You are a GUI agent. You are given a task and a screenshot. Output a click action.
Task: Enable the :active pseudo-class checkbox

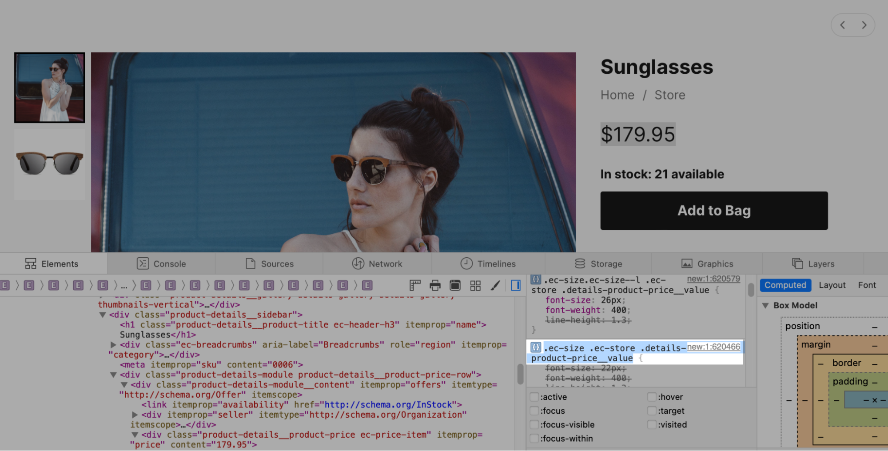(534, 397)
